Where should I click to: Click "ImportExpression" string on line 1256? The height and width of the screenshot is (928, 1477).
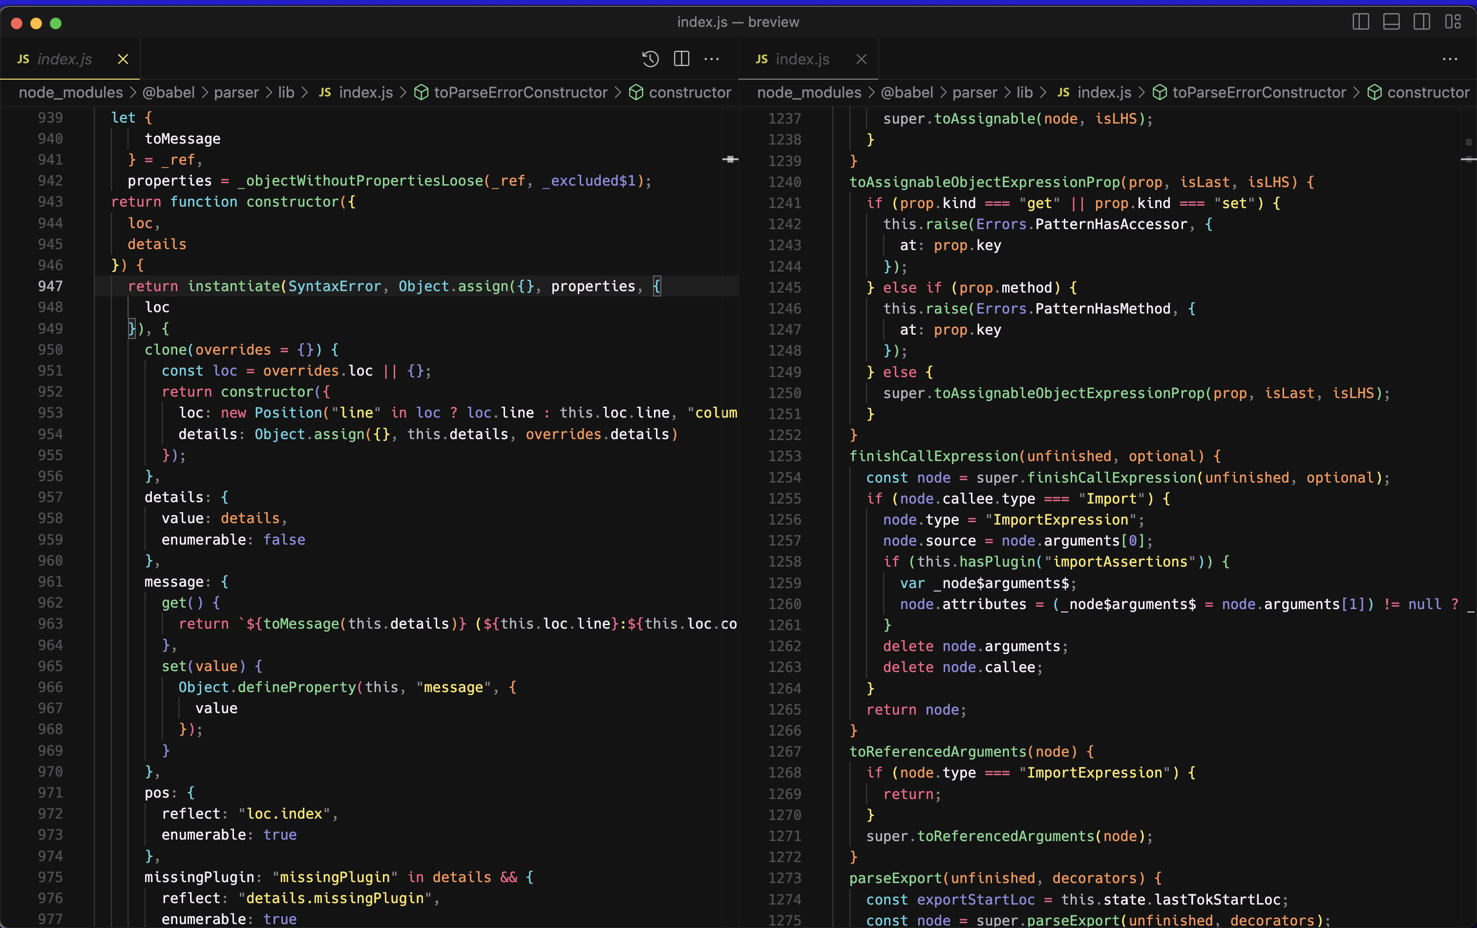1060,520
